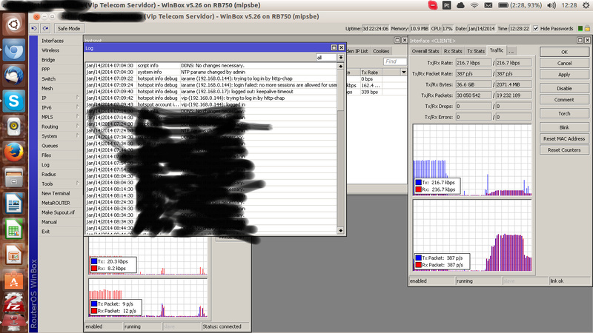593x333 pixels.
Task: Open LibreOffice Calc dock icon
Action: [x=13, y=229]
